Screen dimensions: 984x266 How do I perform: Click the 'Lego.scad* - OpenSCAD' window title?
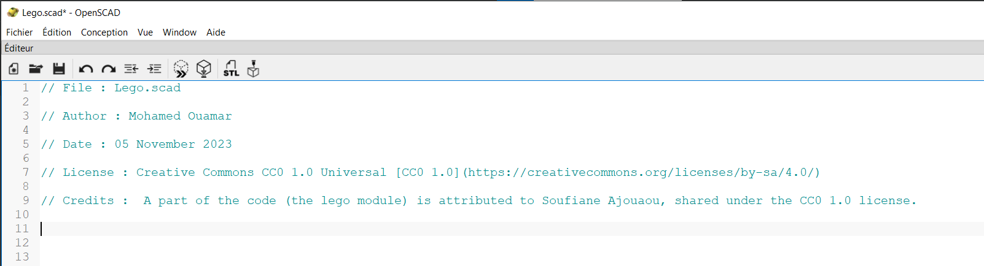pos(71,12)
